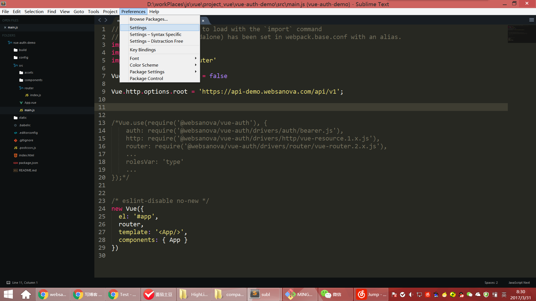The image size is (536, 301).
Task: Click the minimap code overview
Action: click(521, 34)
